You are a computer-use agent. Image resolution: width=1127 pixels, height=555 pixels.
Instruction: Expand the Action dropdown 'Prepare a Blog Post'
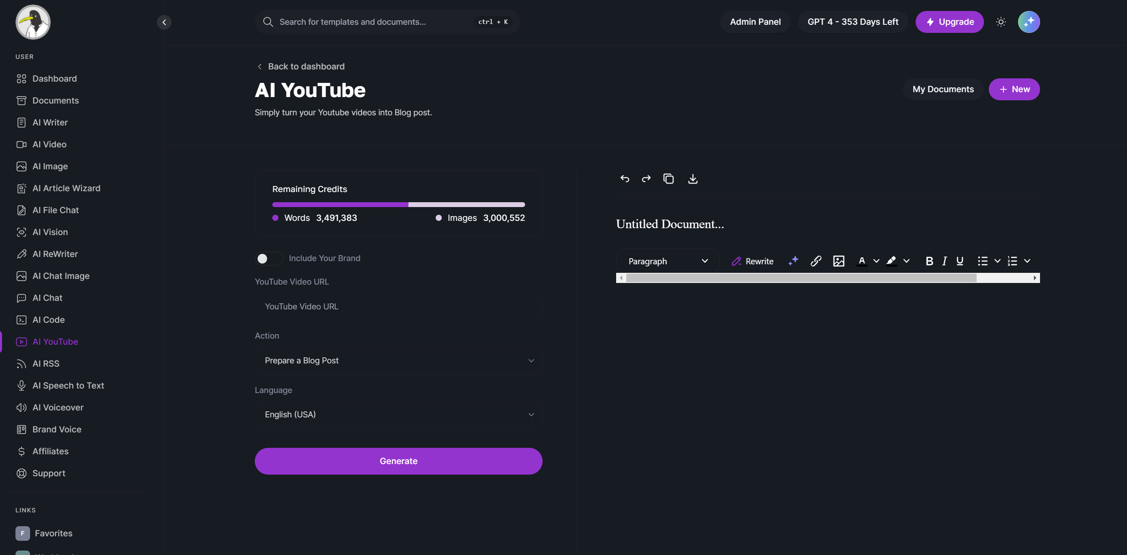(x=398, y=361)
